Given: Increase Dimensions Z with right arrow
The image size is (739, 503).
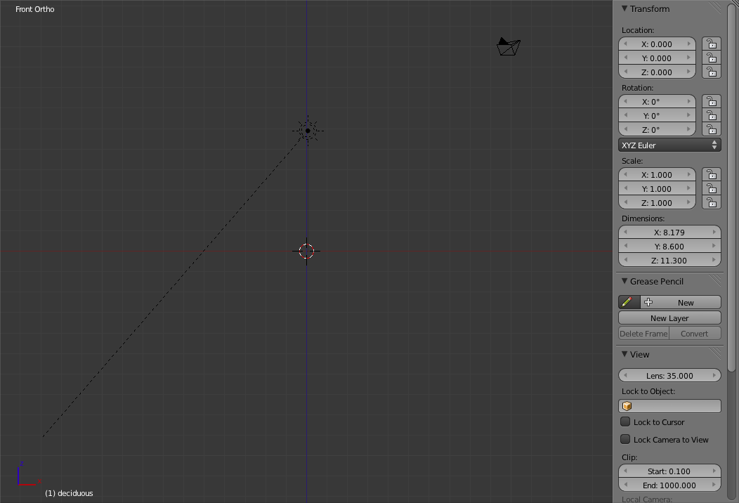Looking at the screenshot, I should (714, 260).
